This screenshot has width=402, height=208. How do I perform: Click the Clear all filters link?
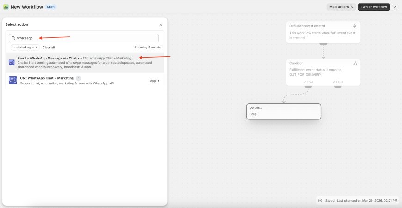click(x=49, y=48)
